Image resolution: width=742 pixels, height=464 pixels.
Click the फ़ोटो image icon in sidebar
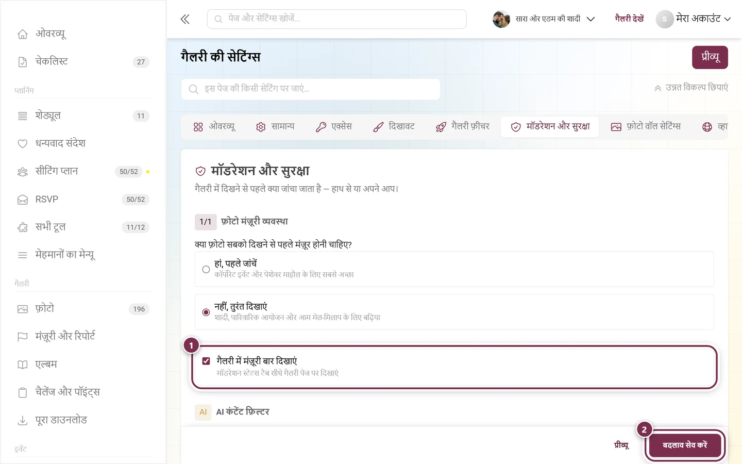23,309
